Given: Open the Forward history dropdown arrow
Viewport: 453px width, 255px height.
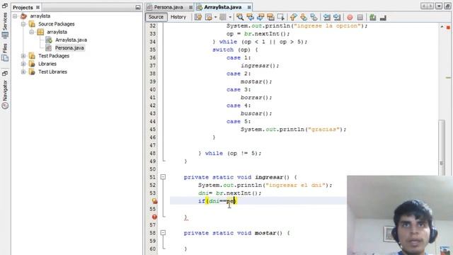Looking at the screenshot, I should click(x=230, y=17).
